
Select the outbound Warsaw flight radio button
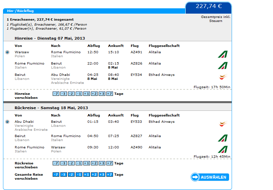click(7, 52)
